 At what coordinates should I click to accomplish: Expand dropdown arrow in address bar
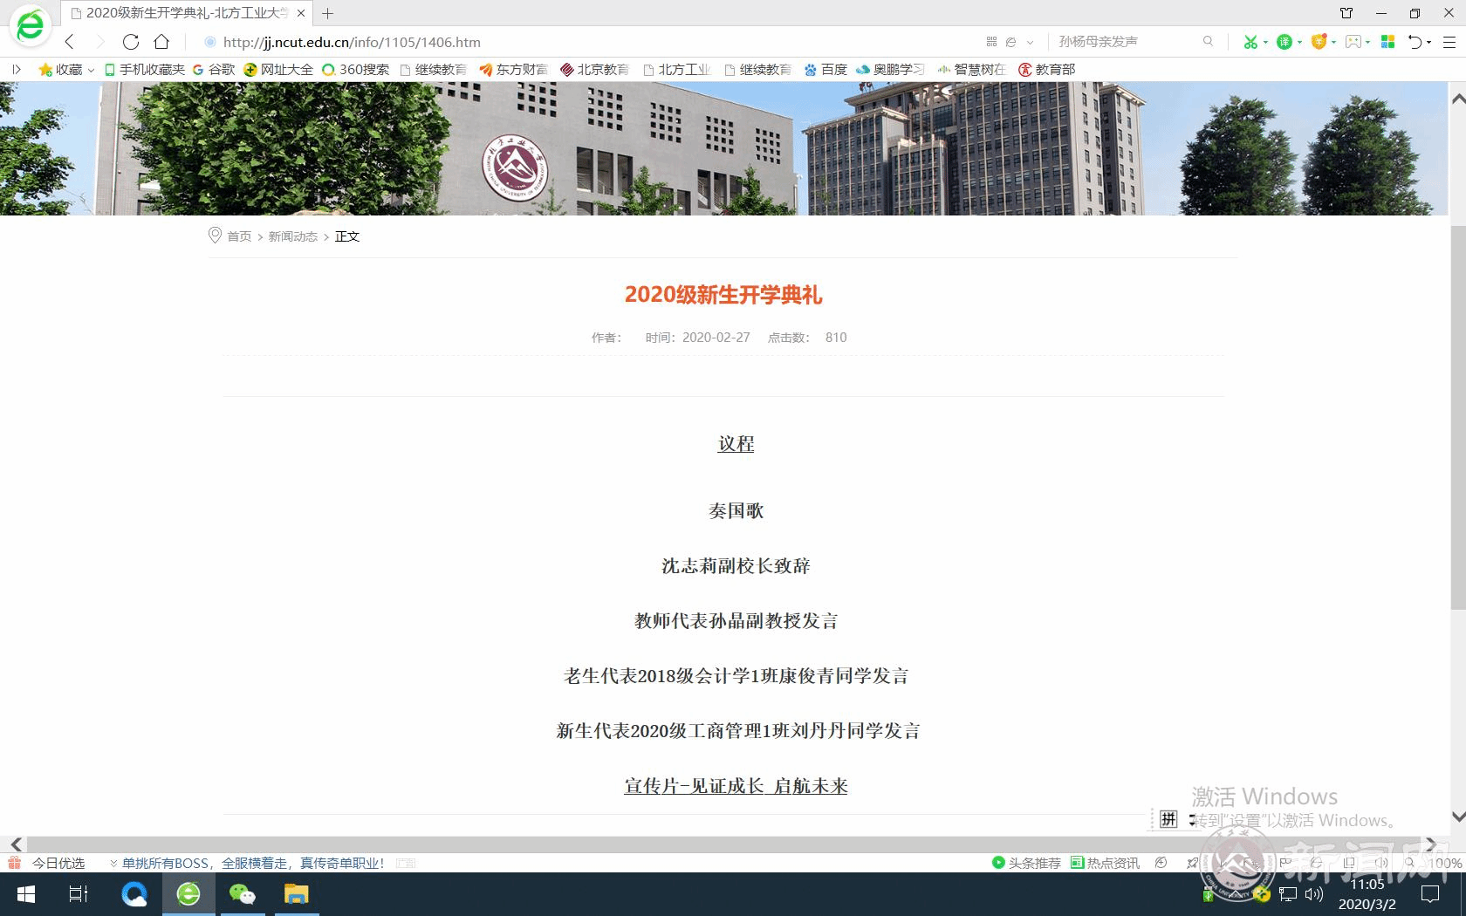pos(1031,42)
